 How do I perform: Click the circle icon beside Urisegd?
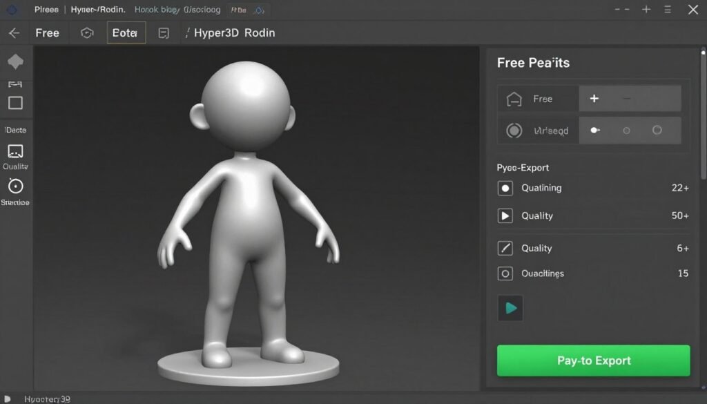(514, 131)
